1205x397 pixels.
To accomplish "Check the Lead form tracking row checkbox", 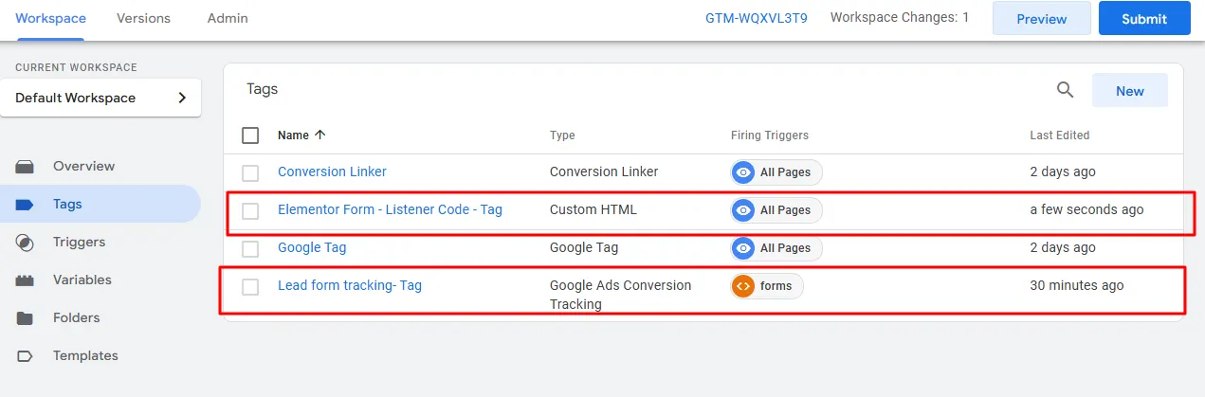I will point(250,286).
